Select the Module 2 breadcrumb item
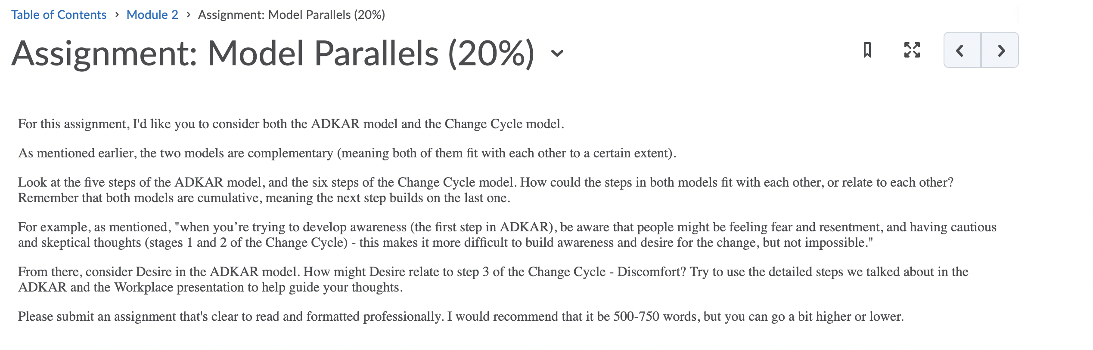This screenshot has height=350, width=1093. pos(152,15)
